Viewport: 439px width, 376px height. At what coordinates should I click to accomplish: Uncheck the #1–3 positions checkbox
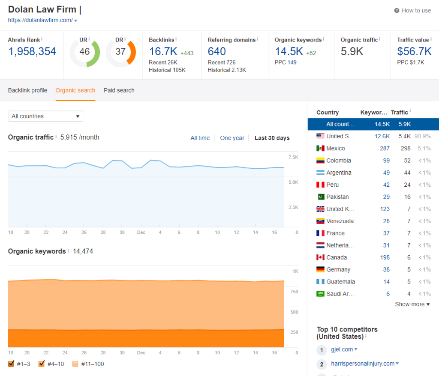click(x=11, y=364)
